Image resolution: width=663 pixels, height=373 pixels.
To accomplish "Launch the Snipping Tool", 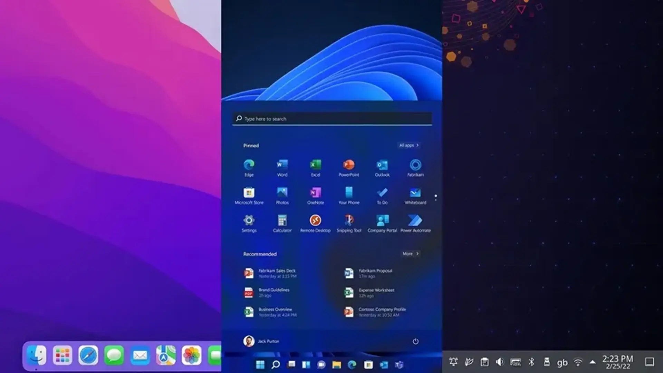I will (x=349, y=224).
